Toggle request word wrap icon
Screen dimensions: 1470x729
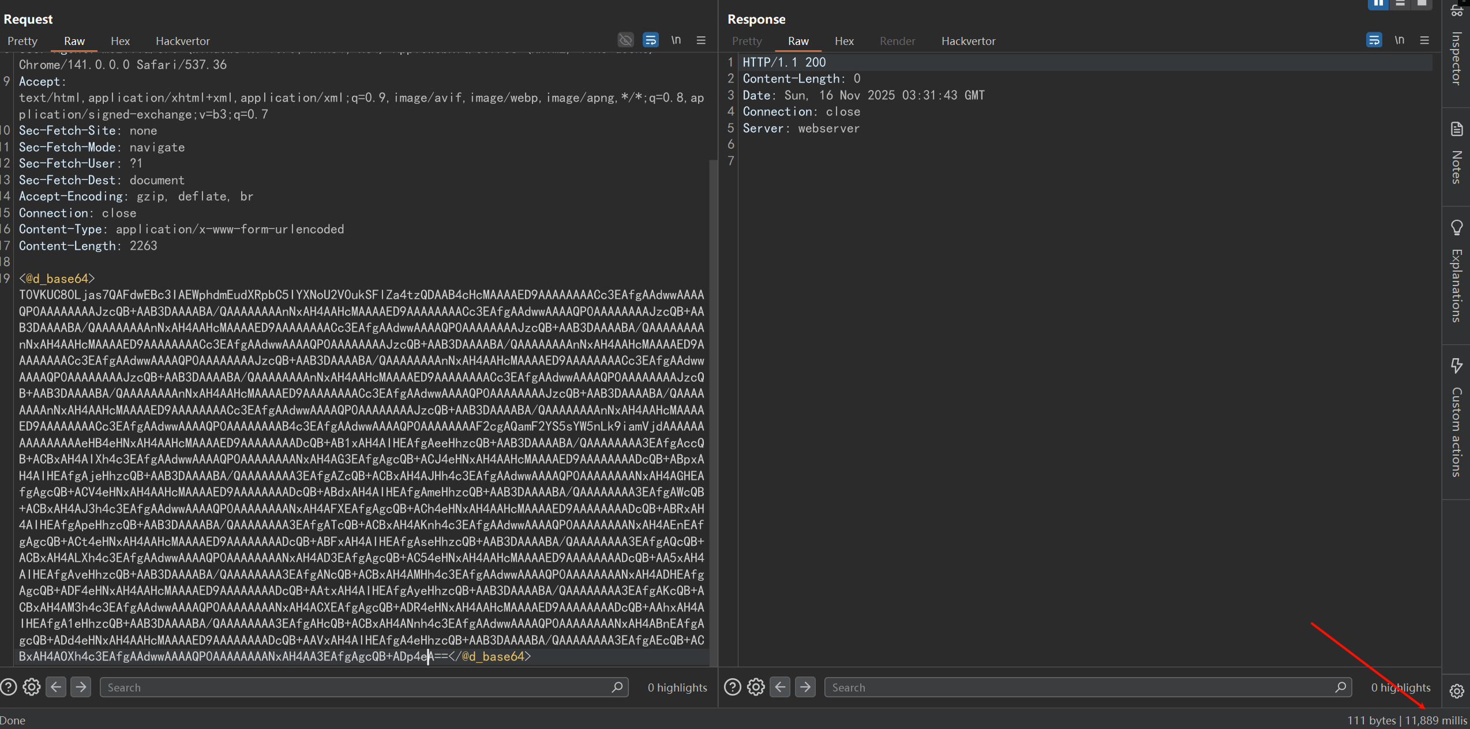[x=651, y=40]
